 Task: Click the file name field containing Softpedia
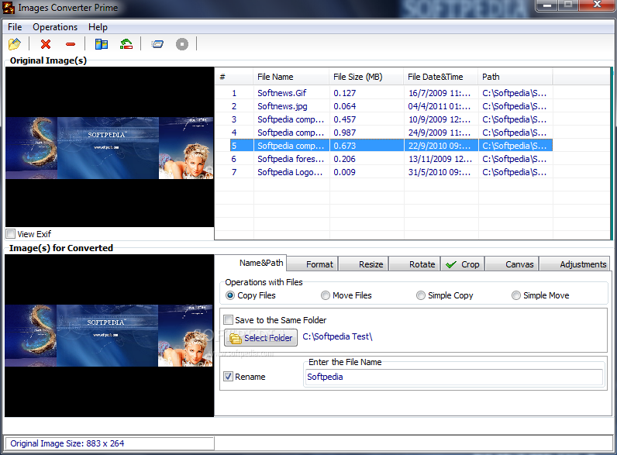(x=453, y=377)
